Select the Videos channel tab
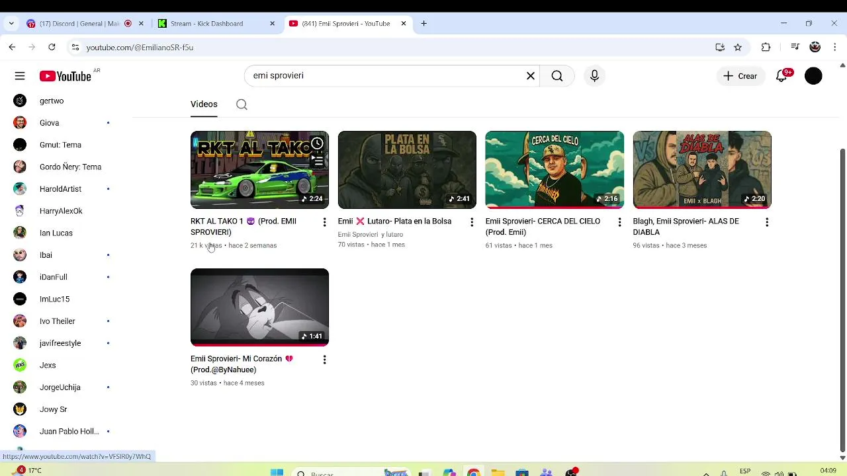Viewport: 847px width, 476px height. pyautogui.click(x=204, y=104)
